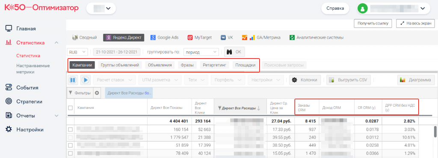Check the row with 78 409 показы

[71, 153]
